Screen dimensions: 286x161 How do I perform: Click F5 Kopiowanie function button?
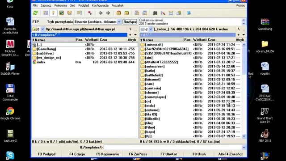tap(108, 154)
